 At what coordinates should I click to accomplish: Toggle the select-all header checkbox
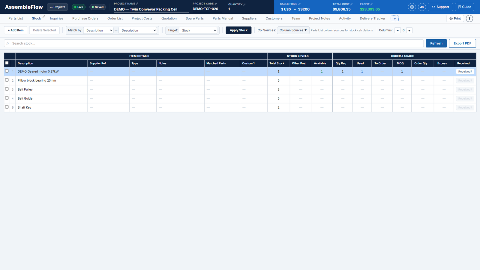pos(7,63)
